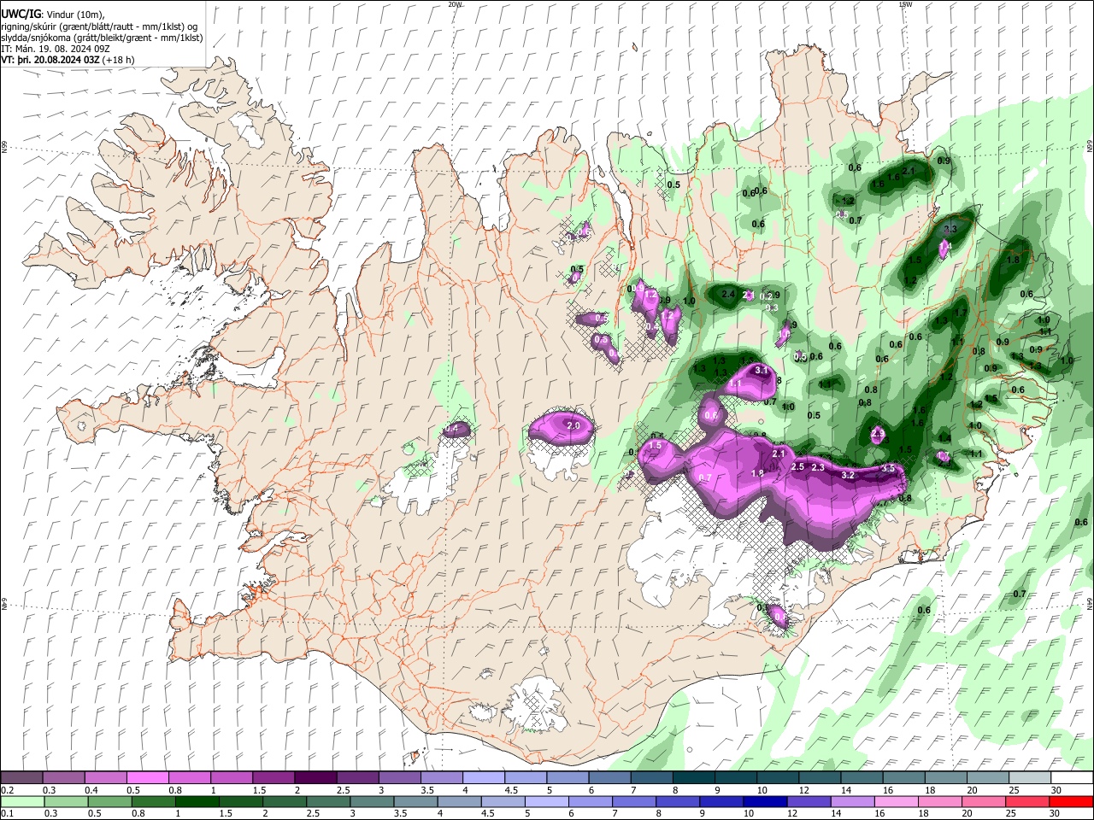Click the 30 label in the upper legend row
The width and height of the screenshot is (1094, 820).
point(1056,790)
